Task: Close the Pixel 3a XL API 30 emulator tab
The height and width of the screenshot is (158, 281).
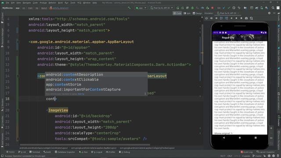Action: pyautogui.click(x=238, y=13)
